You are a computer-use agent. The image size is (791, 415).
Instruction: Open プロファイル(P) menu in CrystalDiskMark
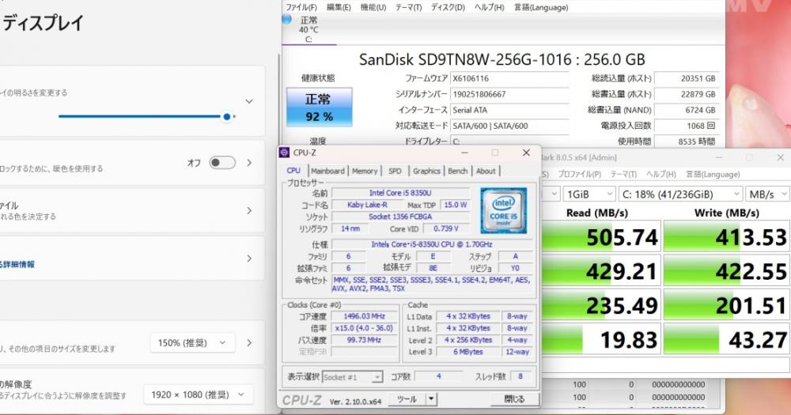tap(579, 174)
